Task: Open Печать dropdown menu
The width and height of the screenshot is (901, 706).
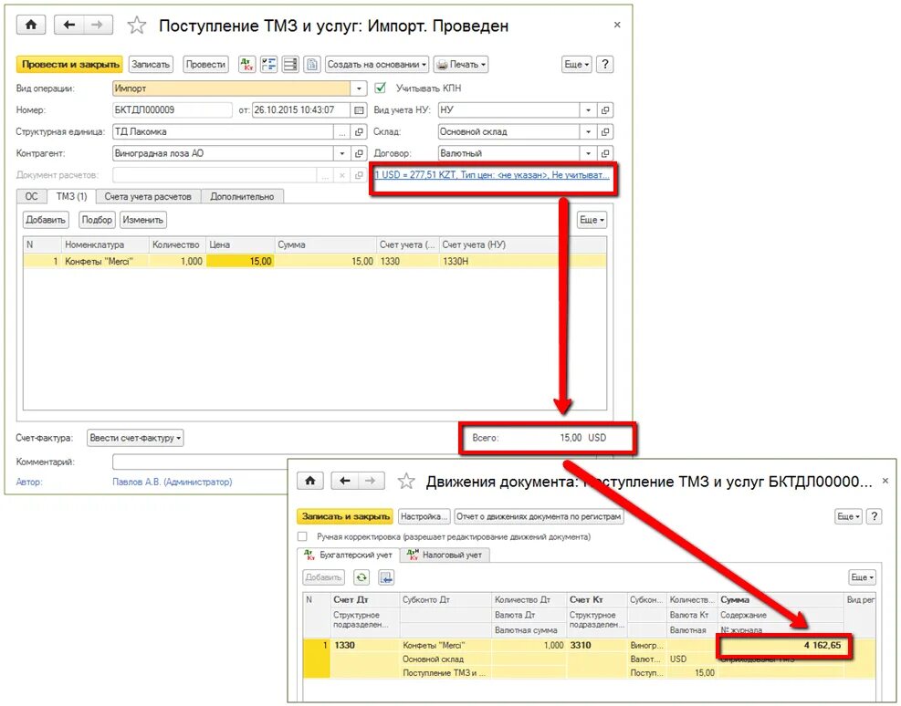Action: pyautogui.click(x=461, y=64)
